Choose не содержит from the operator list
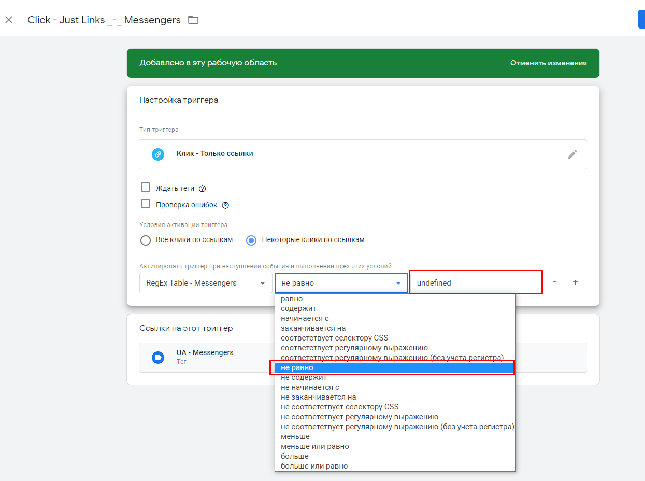Viewport: 645px width, 481px height. pos(304,378)
